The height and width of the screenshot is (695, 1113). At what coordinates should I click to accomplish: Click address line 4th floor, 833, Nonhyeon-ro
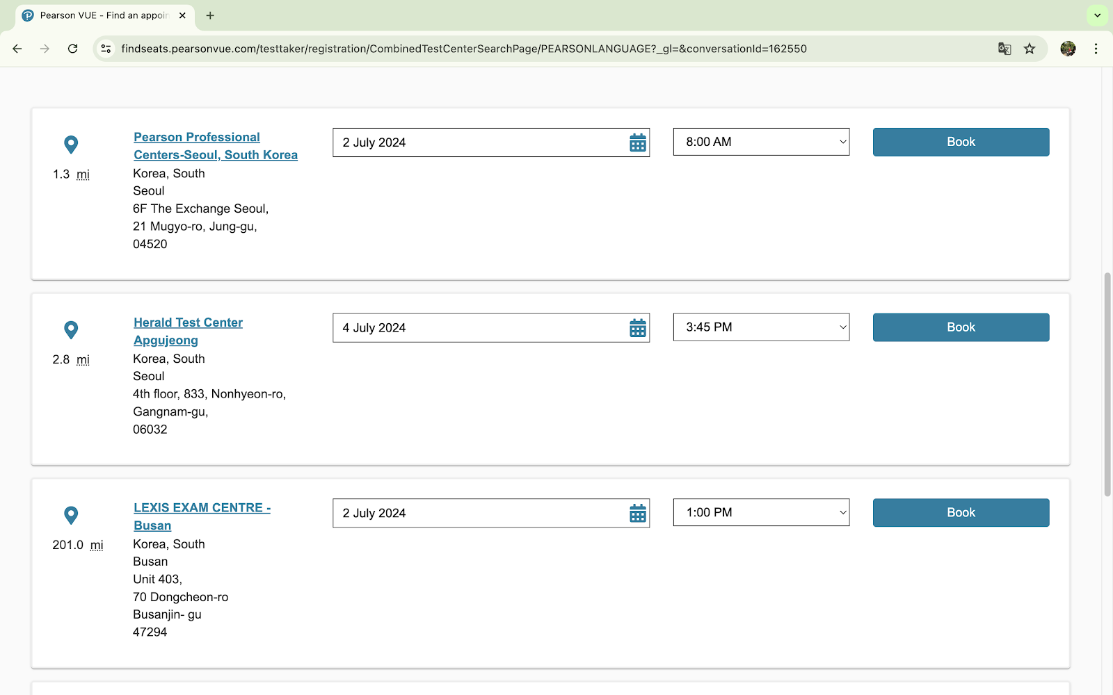(209, 394)
